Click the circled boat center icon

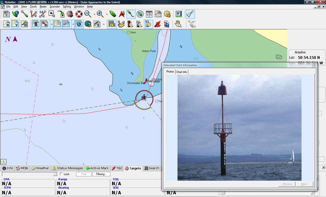[x=140, y=14]
